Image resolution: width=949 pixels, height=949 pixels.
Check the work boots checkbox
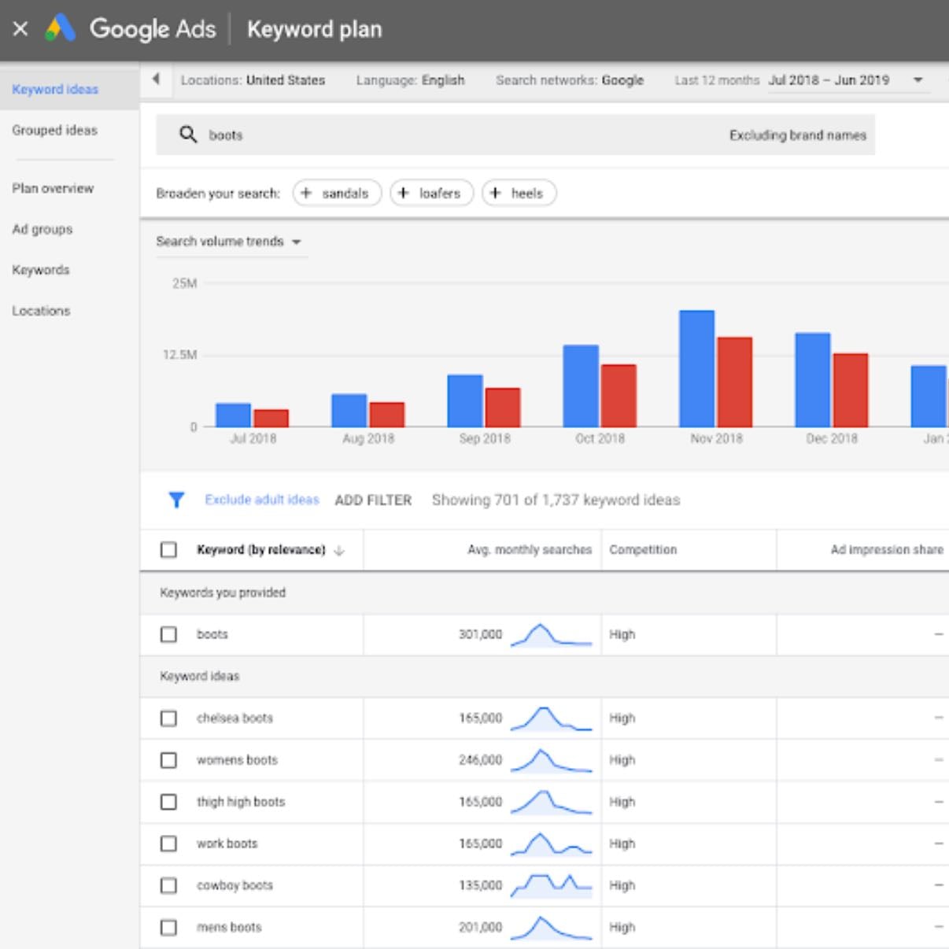168,844
